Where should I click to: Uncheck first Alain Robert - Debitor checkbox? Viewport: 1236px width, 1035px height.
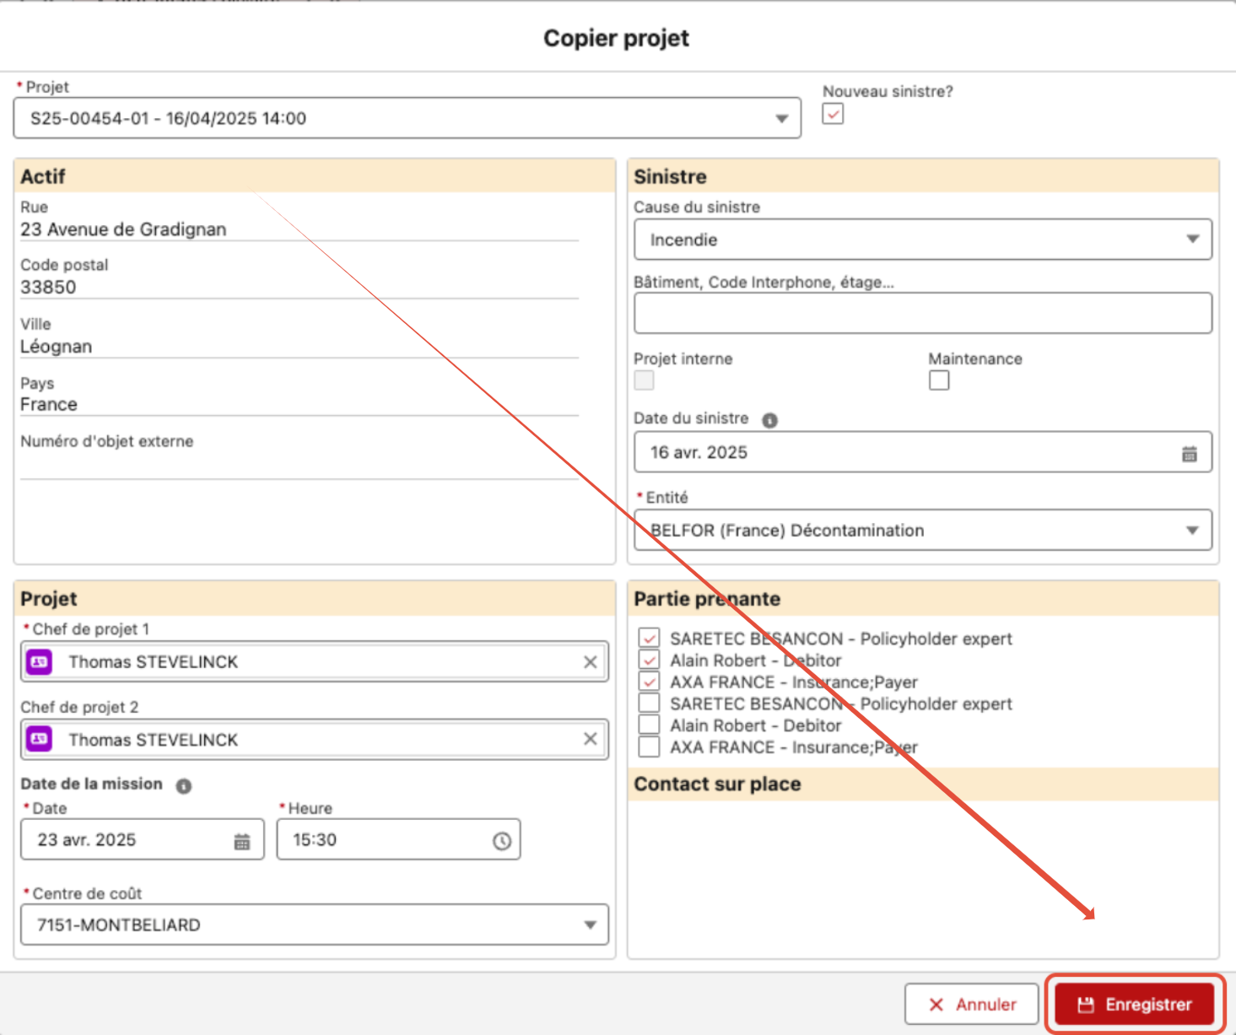click(649, 660)
